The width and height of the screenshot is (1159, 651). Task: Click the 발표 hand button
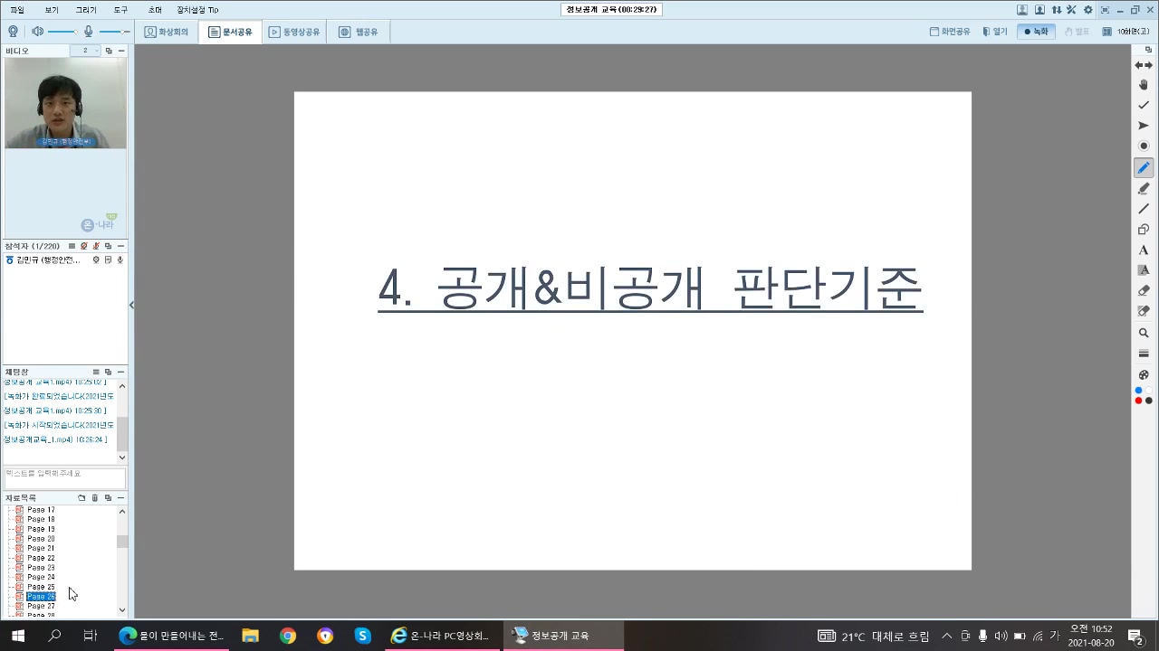pos(1077,32)
